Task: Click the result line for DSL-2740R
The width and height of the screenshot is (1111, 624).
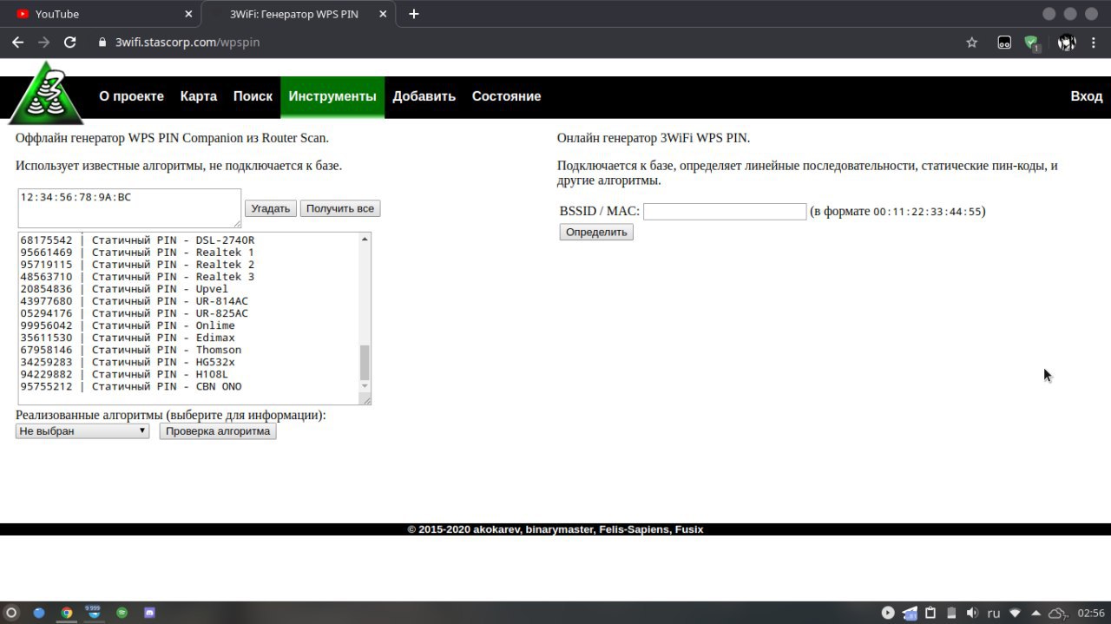Action: tap(137, 240)
